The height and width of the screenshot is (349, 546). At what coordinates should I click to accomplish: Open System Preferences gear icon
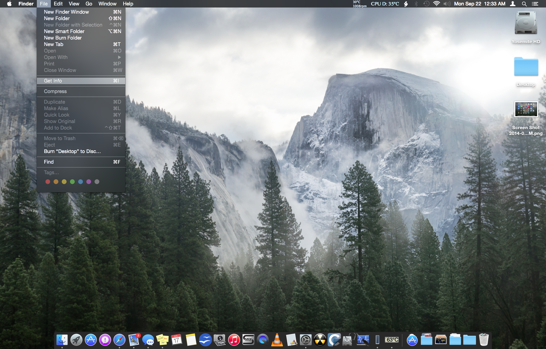[x=305, y=340]
